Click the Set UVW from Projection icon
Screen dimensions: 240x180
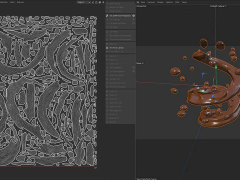coord(107,15)
